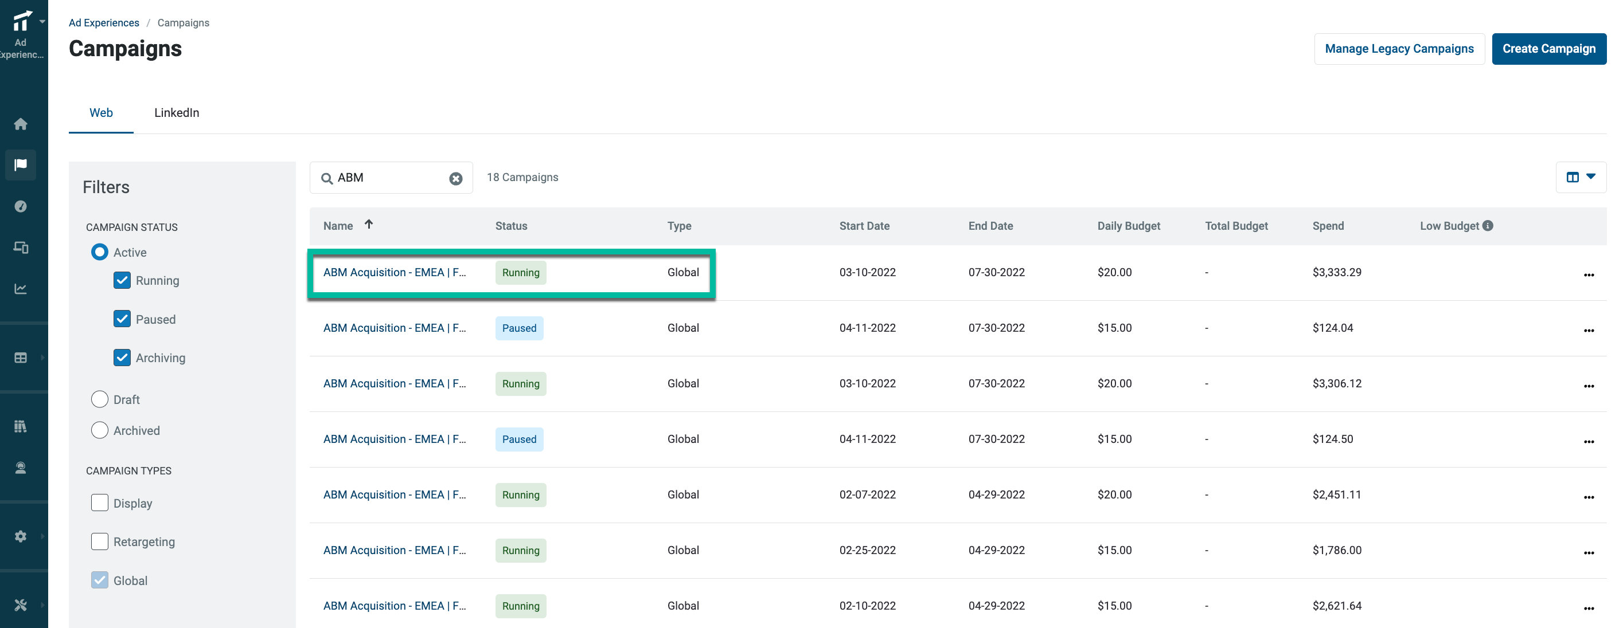Uncheck the Paused status checkbox
1623x628 pixels.
coord(122,319)
